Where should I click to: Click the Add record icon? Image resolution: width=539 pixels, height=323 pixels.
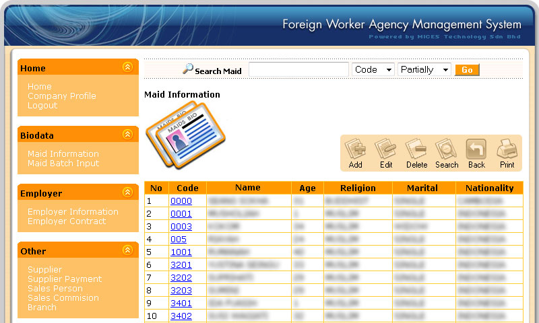click(355, 149)
